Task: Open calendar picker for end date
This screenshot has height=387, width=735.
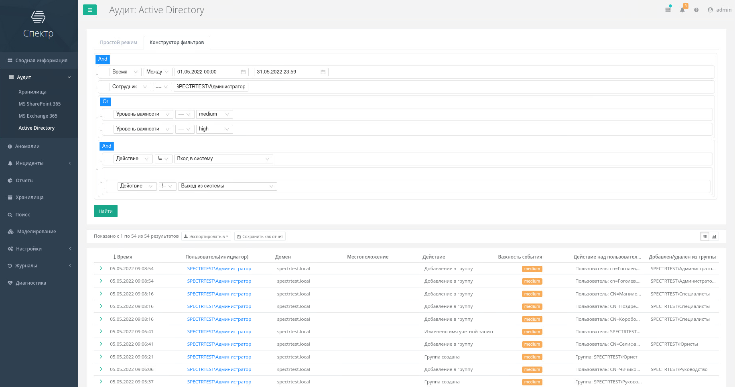Action: click(323, 72)
